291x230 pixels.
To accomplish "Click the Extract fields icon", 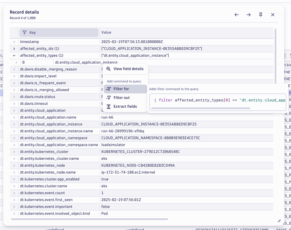I will [108, 107].
